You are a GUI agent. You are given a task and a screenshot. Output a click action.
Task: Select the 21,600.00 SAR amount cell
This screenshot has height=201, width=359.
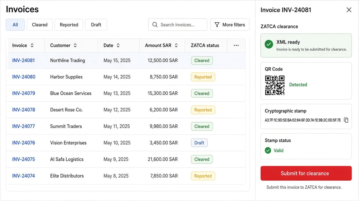tap(163, 159)
